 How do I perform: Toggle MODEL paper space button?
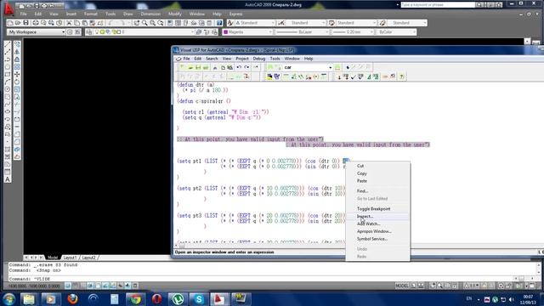coord(402,286)
